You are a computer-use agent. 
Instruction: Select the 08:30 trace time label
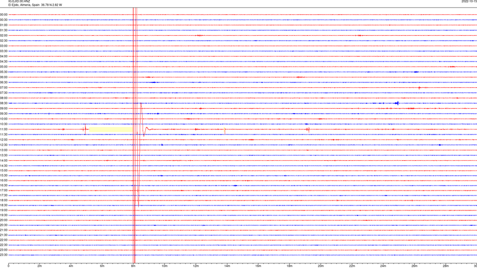point(3,103)
